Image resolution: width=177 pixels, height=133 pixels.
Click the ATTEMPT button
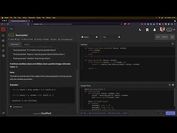tap(170, 113)
